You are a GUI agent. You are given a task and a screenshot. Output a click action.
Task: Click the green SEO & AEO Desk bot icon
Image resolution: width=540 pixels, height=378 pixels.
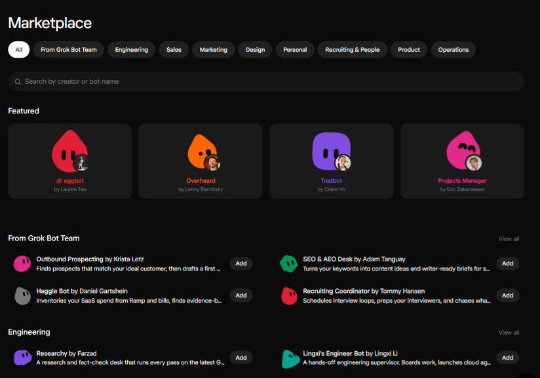tap(288, 264)
